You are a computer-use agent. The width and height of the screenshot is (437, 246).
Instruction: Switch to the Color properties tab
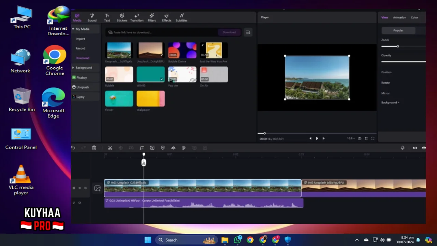(x=414, y=17)
